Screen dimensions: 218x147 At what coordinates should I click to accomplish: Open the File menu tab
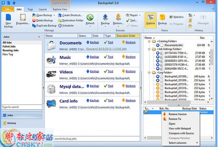point(8,9)
